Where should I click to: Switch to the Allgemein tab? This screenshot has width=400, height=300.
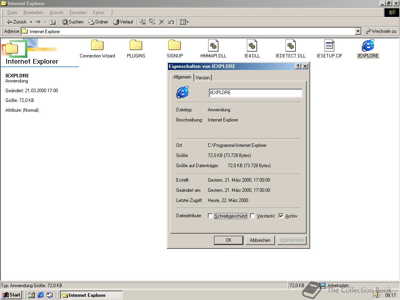[x=182, y=77]
